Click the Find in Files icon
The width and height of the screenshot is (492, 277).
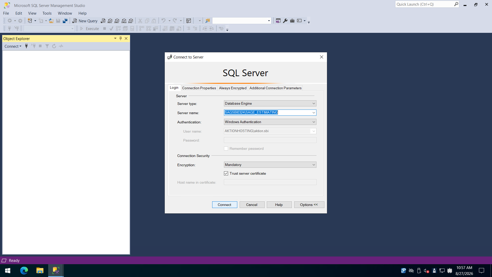click(208, 21)
